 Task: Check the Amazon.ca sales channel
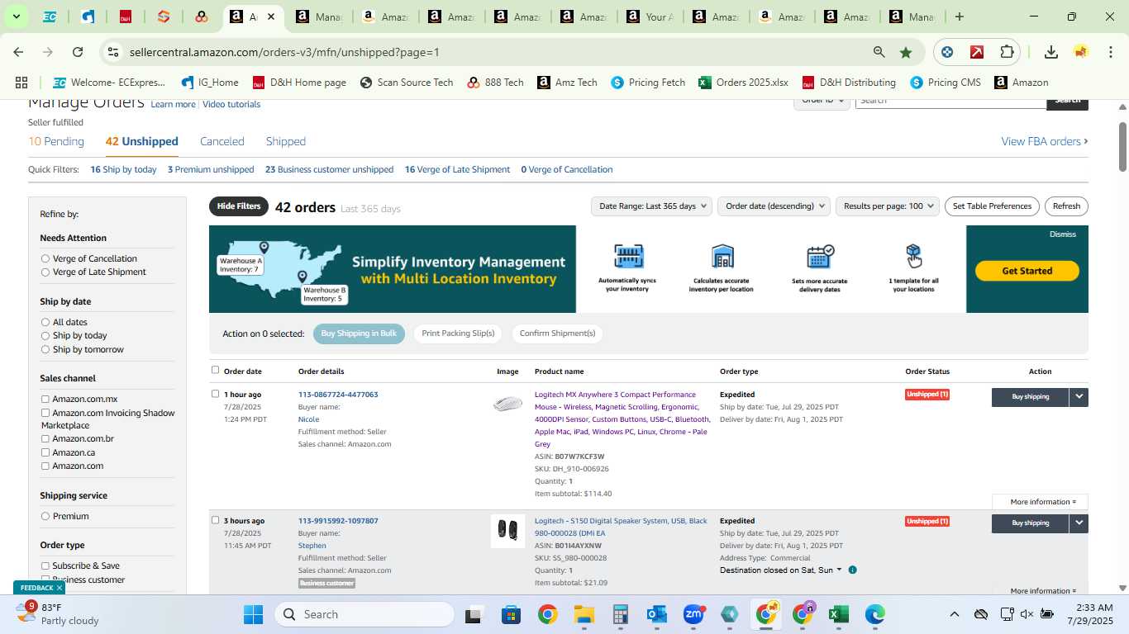45,452
